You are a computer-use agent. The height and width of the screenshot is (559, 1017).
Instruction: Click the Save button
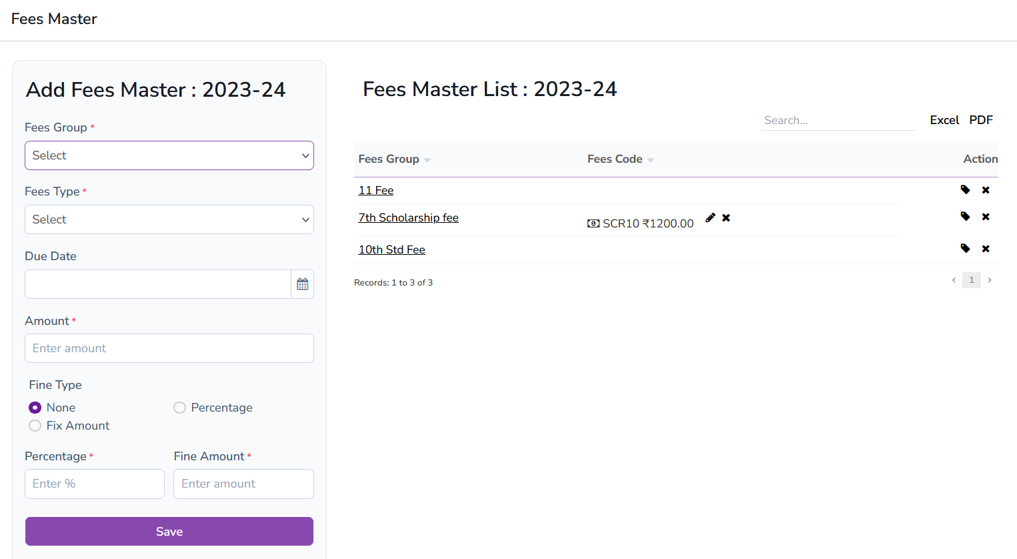click(x=169, y=531)
